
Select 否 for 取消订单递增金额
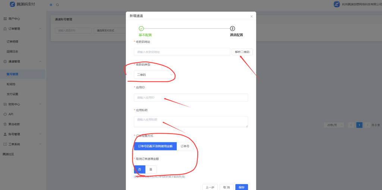click(140, 169)
